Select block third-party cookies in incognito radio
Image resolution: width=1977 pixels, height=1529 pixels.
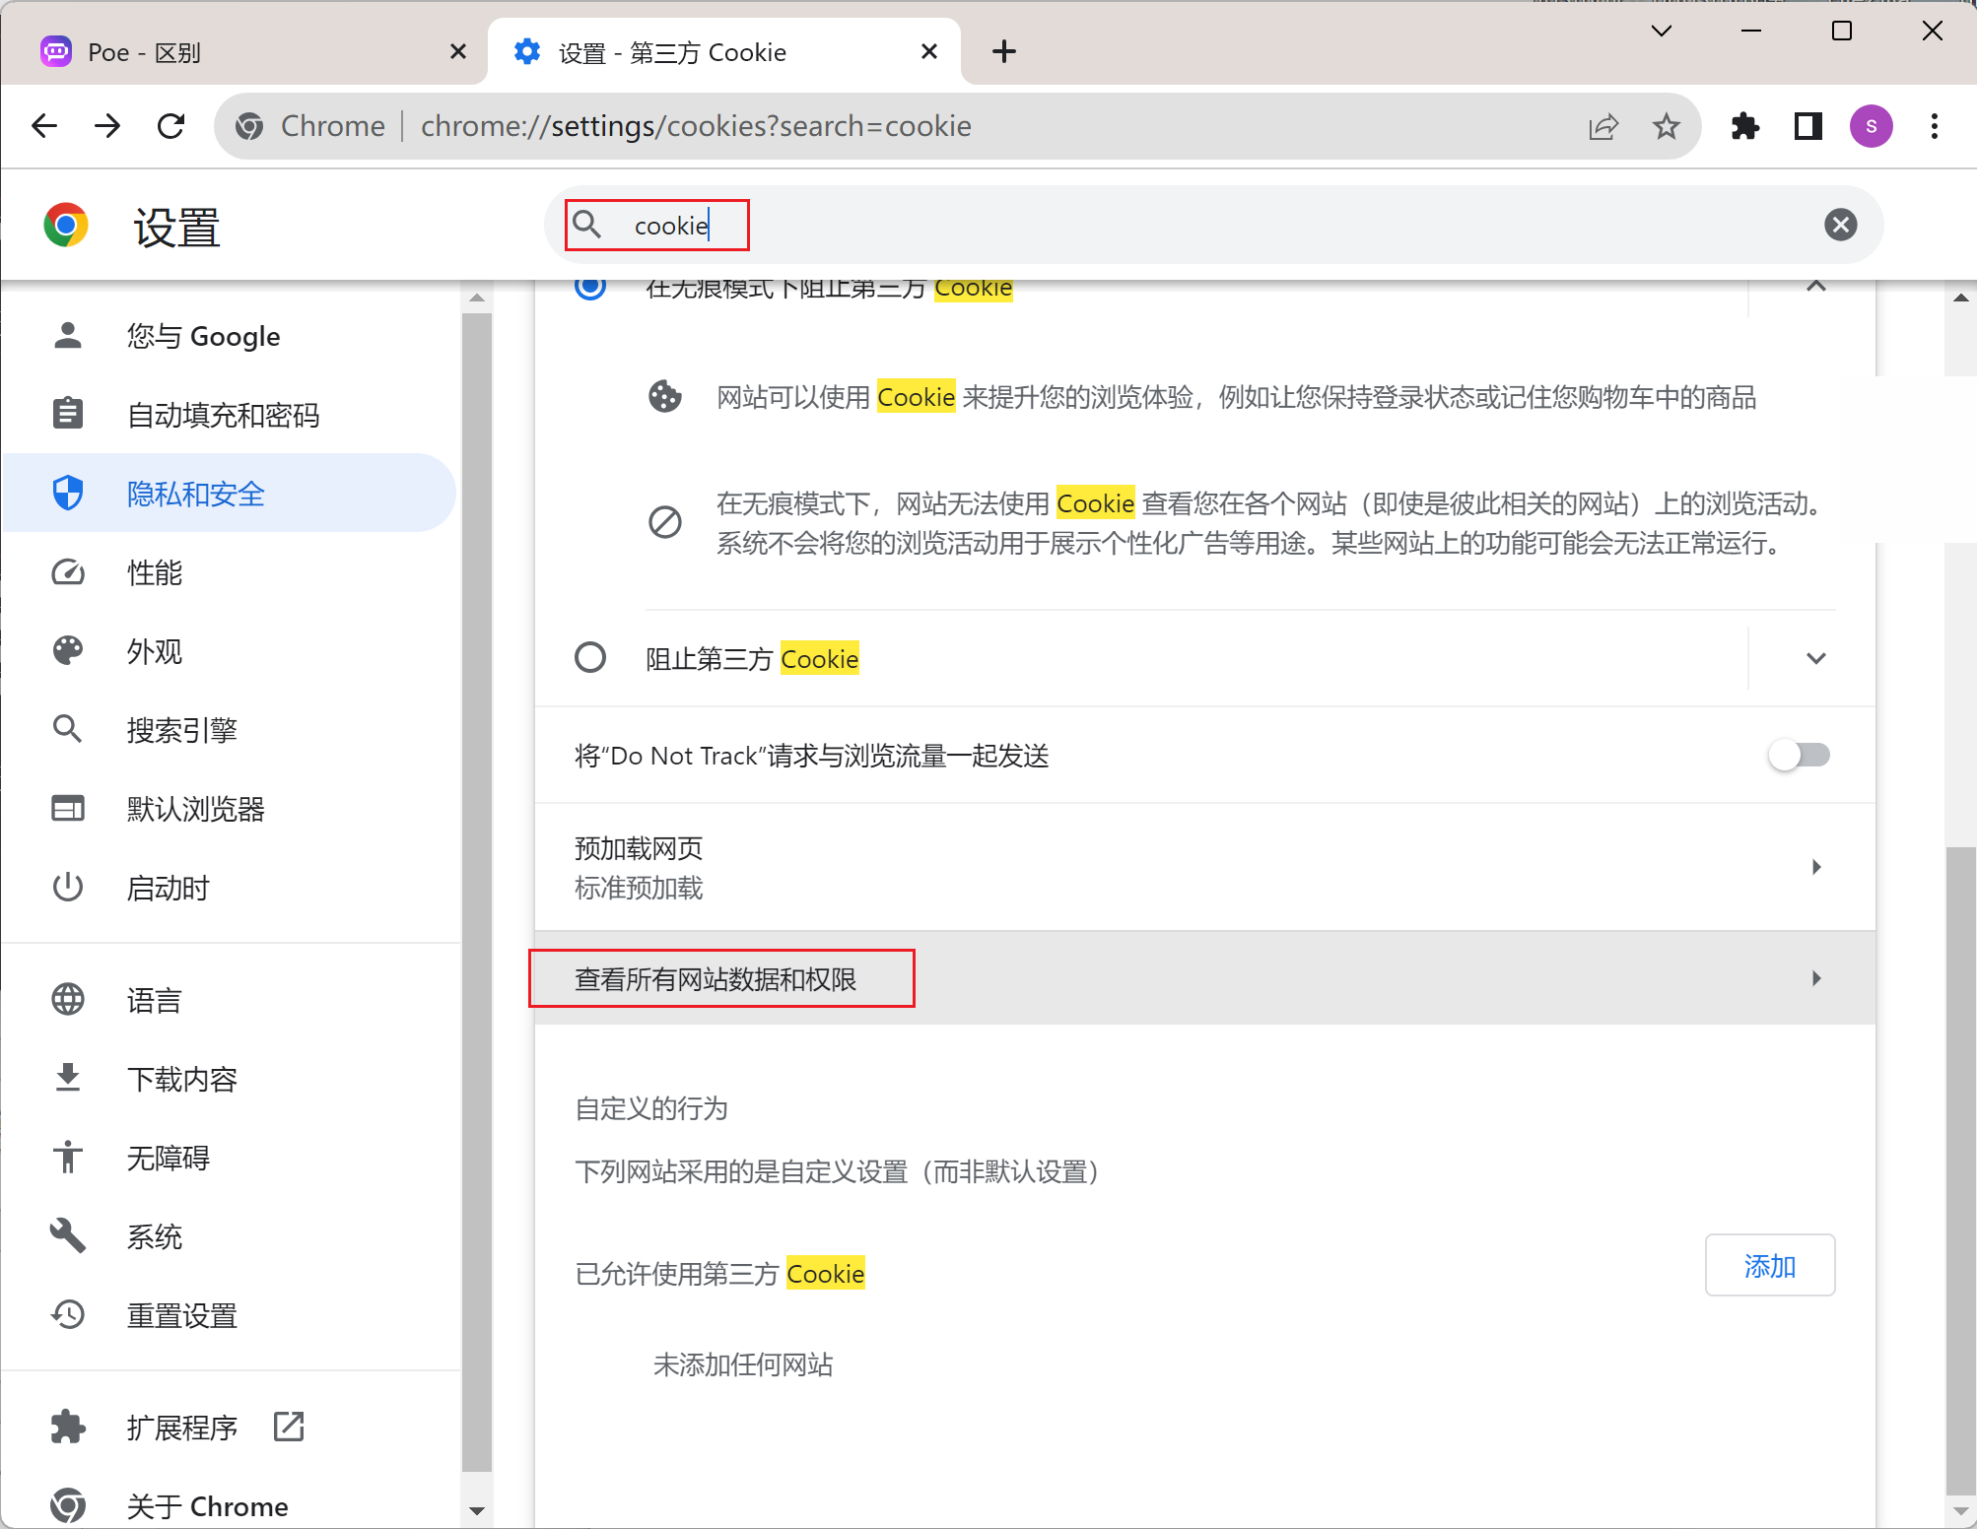click(x=590, y=288)
